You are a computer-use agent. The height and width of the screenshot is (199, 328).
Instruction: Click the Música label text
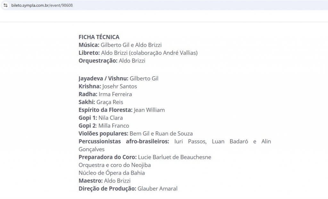coord(89,45)
